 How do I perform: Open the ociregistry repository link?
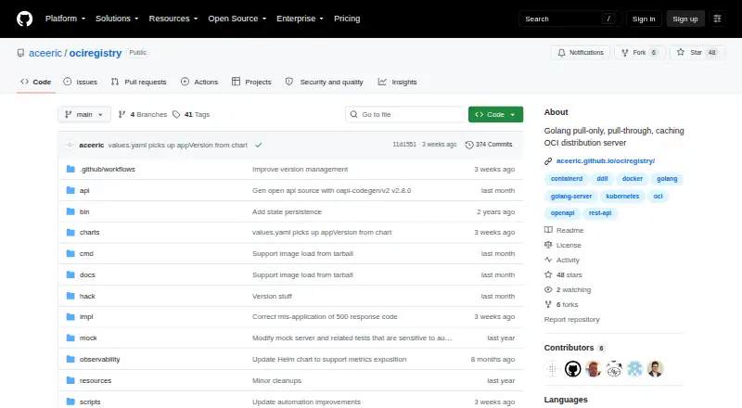pos(96,53)
